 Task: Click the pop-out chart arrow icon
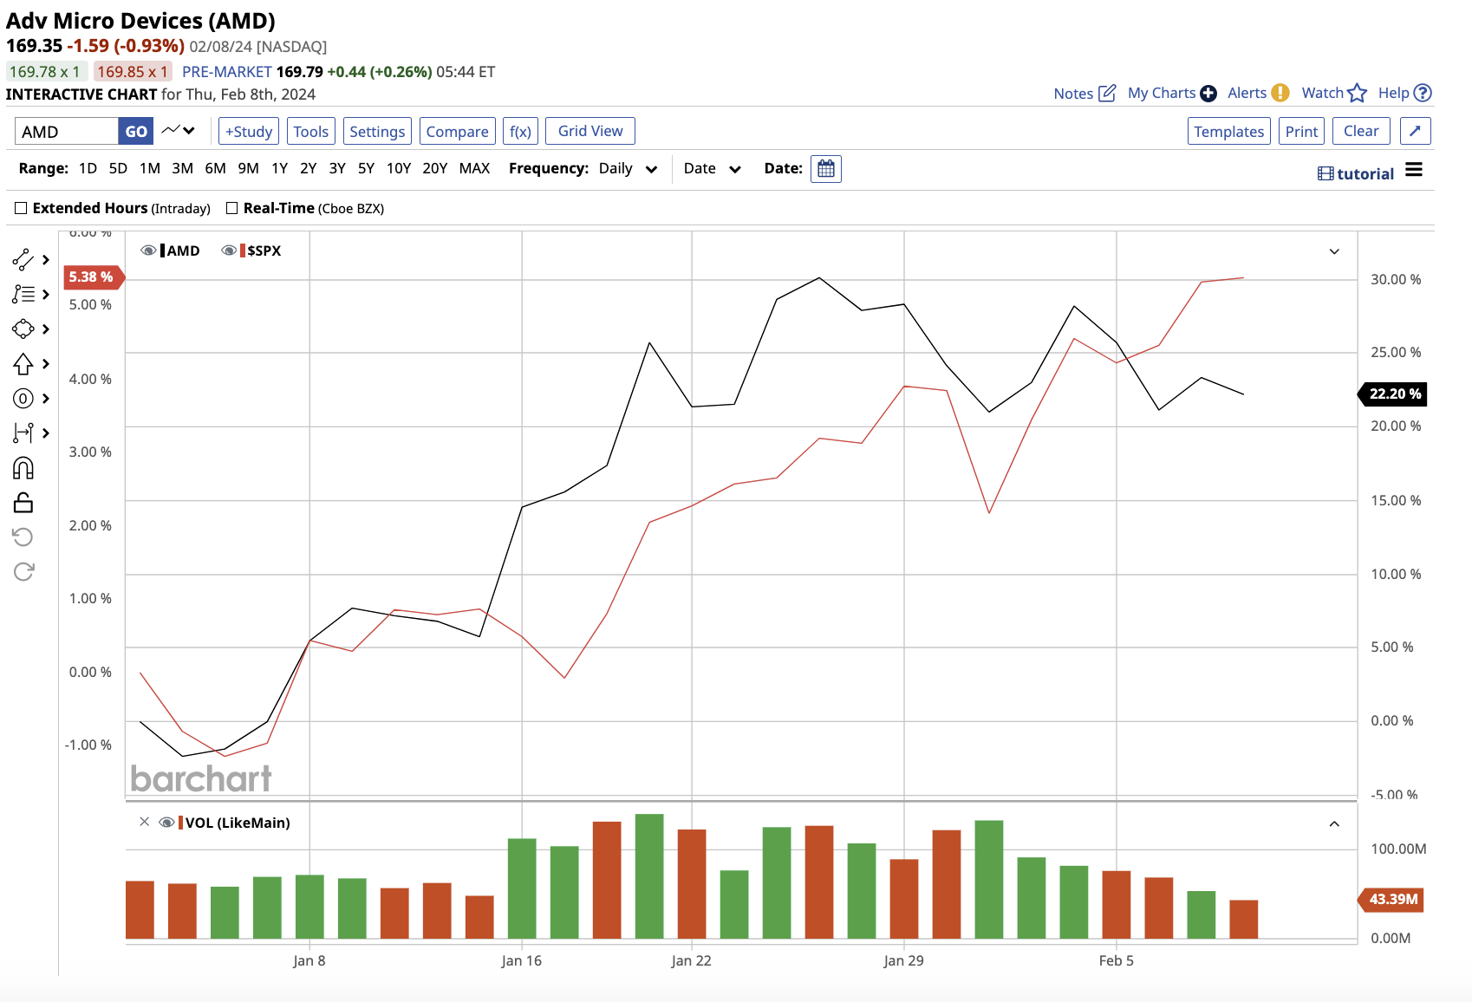click(1415, 131)
